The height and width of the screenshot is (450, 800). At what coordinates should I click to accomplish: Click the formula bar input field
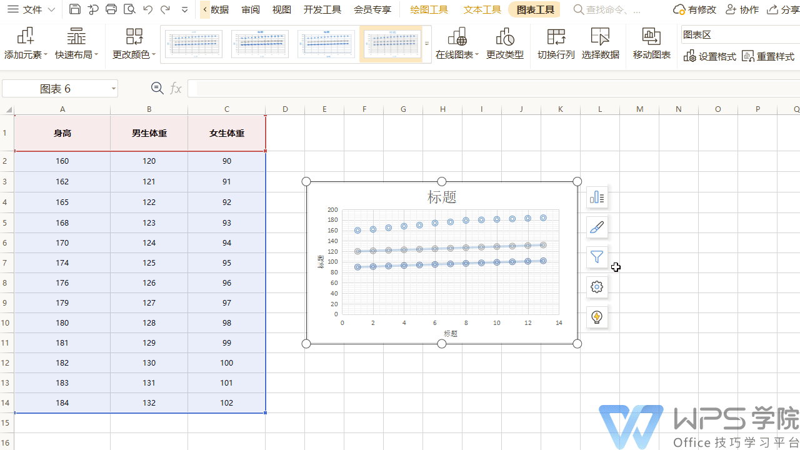(x=493, y=89)
